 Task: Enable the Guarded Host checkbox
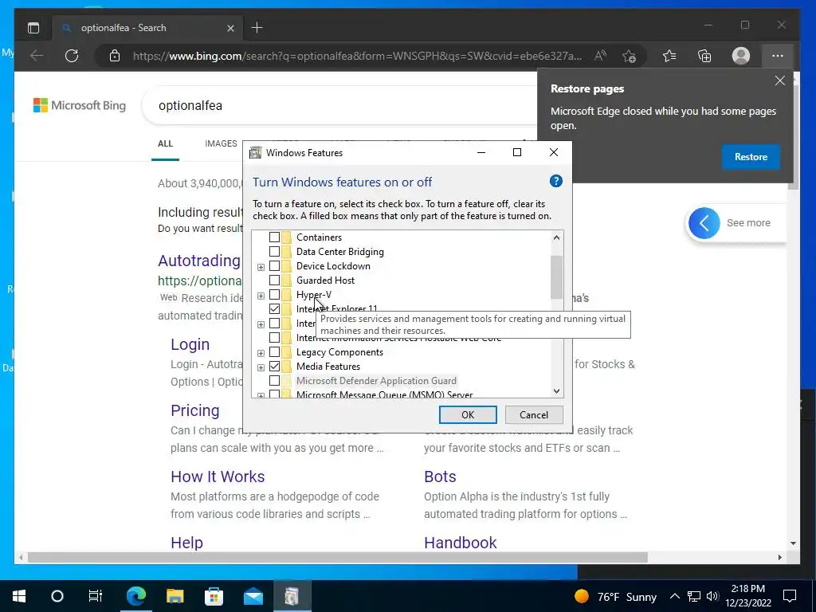click(x=274, y=280)
